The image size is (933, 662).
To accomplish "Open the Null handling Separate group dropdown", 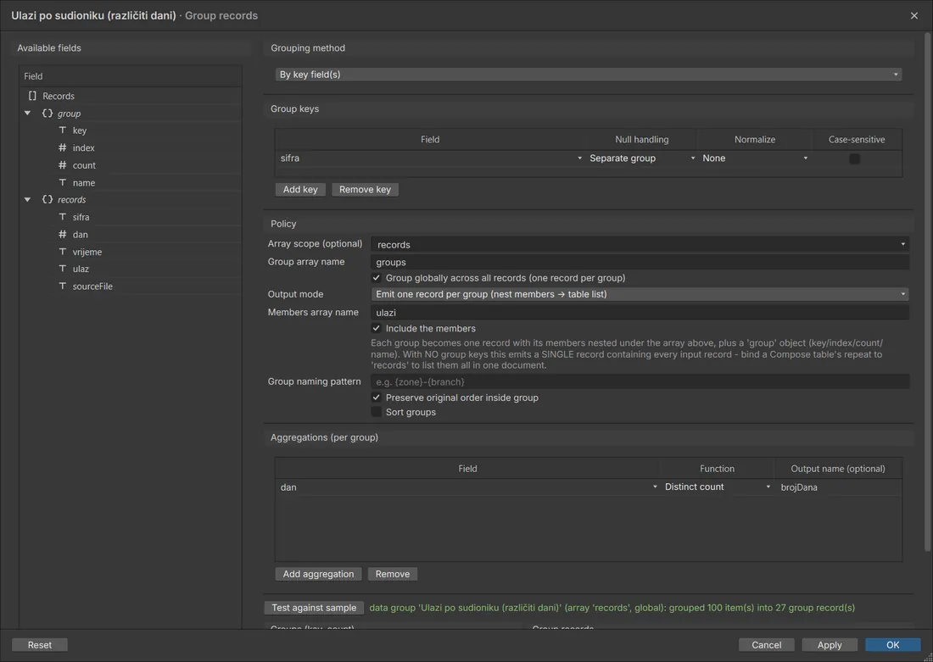I will point(641,159).
